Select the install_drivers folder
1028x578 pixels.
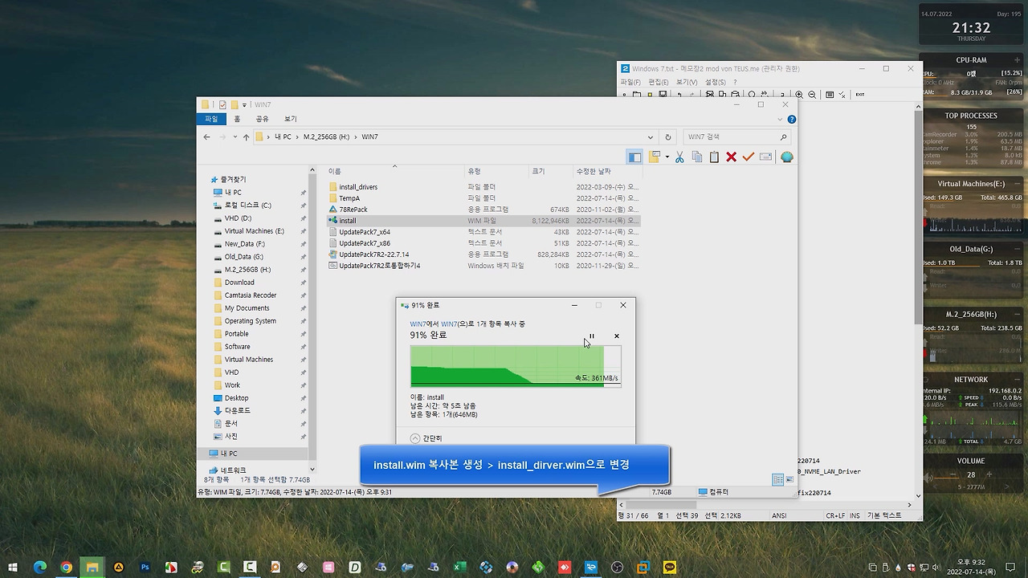point(358,187)
